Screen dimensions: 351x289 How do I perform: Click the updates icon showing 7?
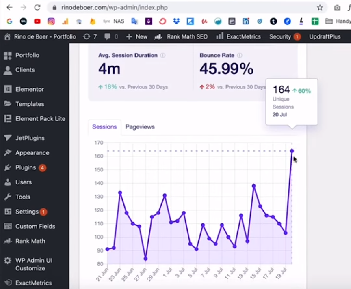(x=90, y=36)
